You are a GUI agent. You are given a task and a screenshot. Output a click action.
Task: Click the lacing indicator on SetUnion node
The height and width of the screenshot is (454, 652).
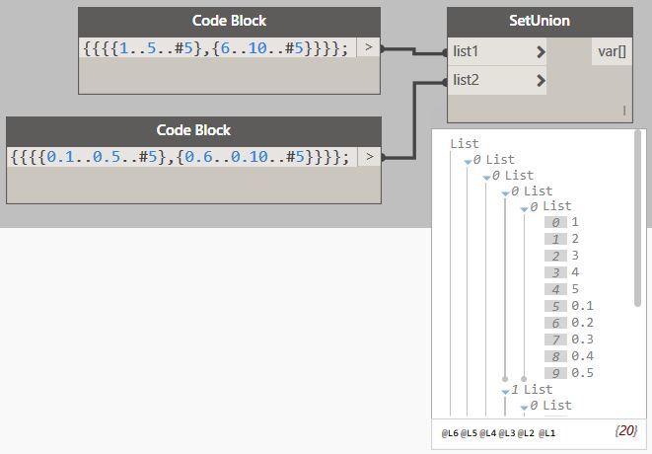[623, 112]
